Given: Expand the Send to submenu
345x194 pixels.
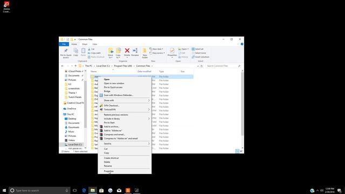Looking at the screenshot, I should coord(125,144).
